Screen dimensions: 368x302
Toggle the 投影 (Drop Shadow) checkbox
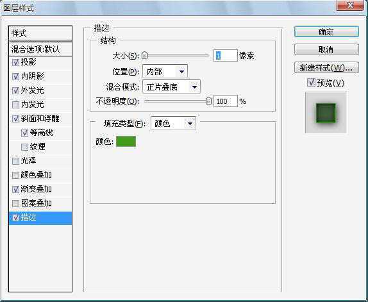click(16, 62)
